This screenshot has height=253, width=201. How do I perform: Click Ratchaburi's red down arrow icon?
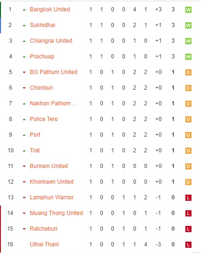[x=24, y=229]
